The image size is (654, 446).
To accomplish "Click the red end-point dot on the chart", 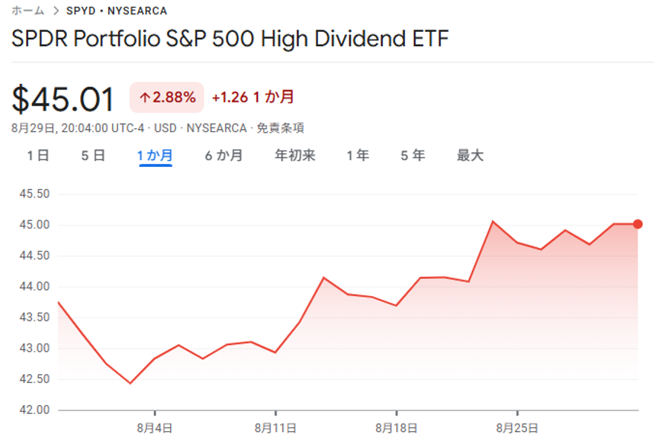I will (x=638, y=224).
